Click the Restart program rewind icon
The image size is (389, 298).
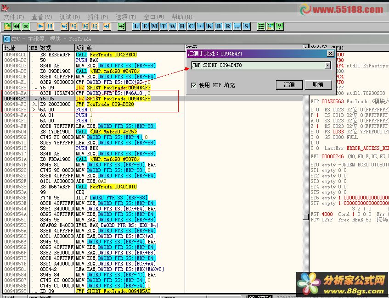pos(17,26)
